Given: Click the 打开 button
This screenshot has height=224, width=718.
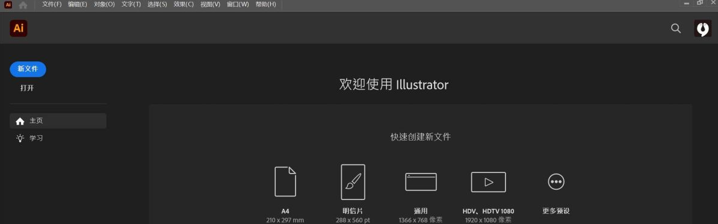Looking at the screenshot, I should (27, 88).
